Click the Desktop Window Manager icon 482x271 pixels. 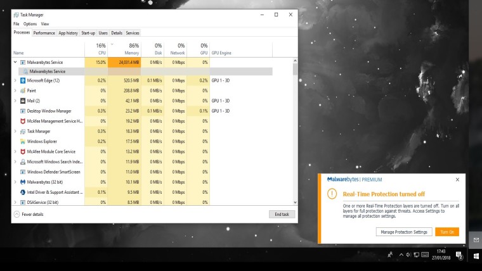pos(23,111)
